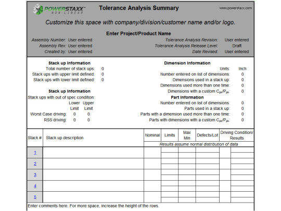Select the Max Min column header

(187, 135)
